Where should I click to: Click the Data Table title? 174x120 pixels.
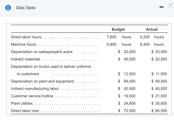point(25,8)
